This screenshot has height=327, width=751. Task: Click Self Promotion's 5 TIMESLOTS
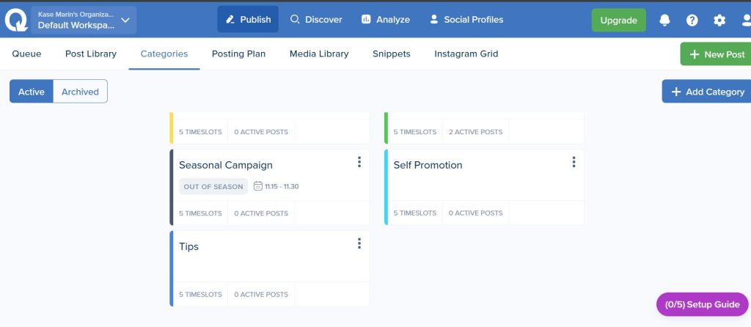click(415, 213)
